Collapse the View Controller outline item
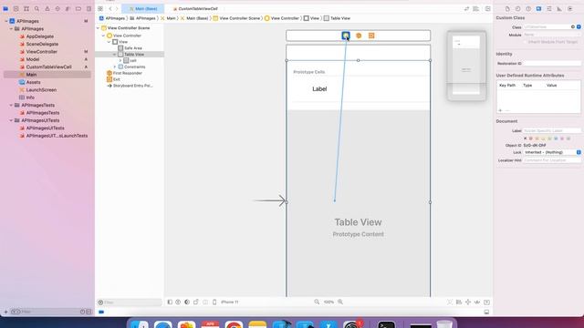Screen dimensions: 584x328 click(x=103, y=36)
